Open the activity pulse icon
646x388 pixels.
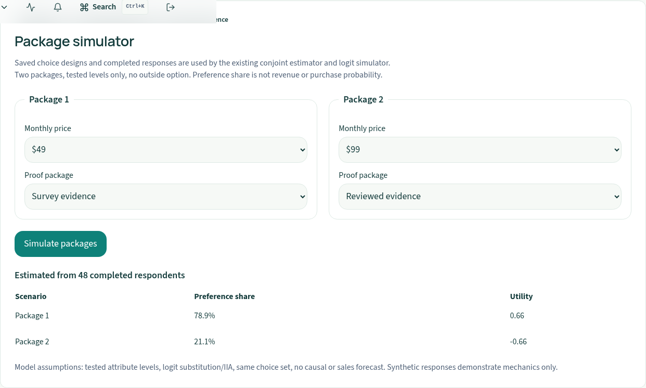(31, 7)
